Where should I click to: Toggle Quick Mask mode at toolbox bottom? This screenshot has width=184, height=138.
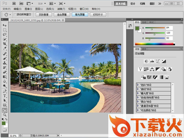[5, 130]
